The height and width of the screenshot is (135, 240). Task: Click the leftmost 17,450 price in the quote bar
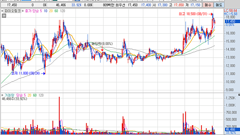[12, 5]
